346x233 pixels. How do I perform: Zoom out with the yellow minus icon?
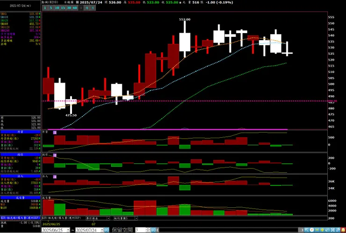point(317,230)
